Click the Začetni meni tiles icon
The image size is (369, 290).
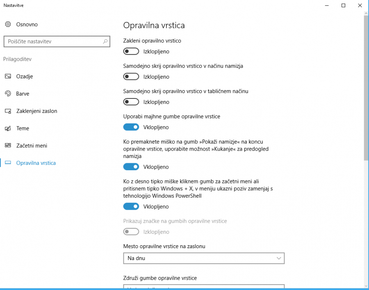8,146
